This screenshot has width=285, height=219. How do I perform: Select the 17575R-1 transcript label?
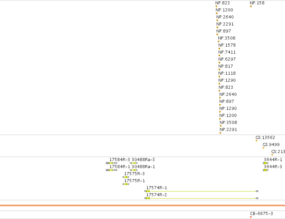click(x=134, y=181)
